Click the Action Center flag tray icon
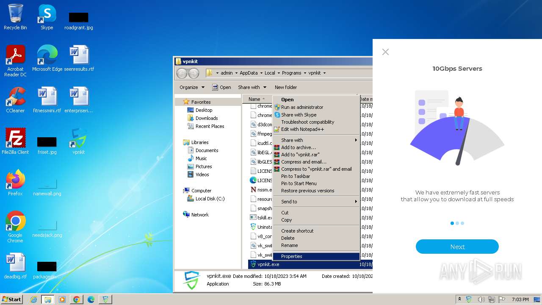 point(502,299)
